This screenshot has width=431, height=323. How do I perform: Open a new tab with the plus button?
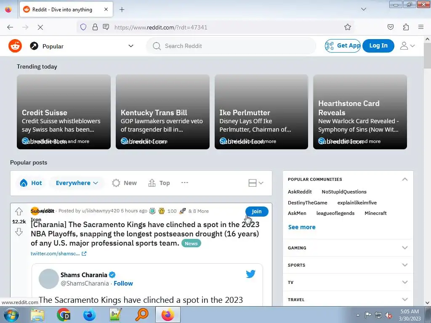tap(122, 10)
